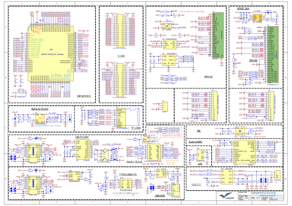The image size is (292, 206).
Task: Click the U4 designator on the ESP32 module
Action: (x=51, y=50)
